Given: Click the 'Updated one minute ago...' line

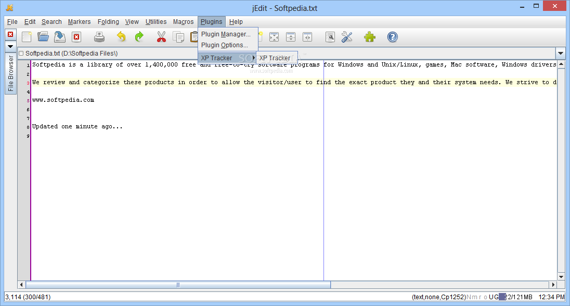Looking at the screenshot, I should 77,126.
